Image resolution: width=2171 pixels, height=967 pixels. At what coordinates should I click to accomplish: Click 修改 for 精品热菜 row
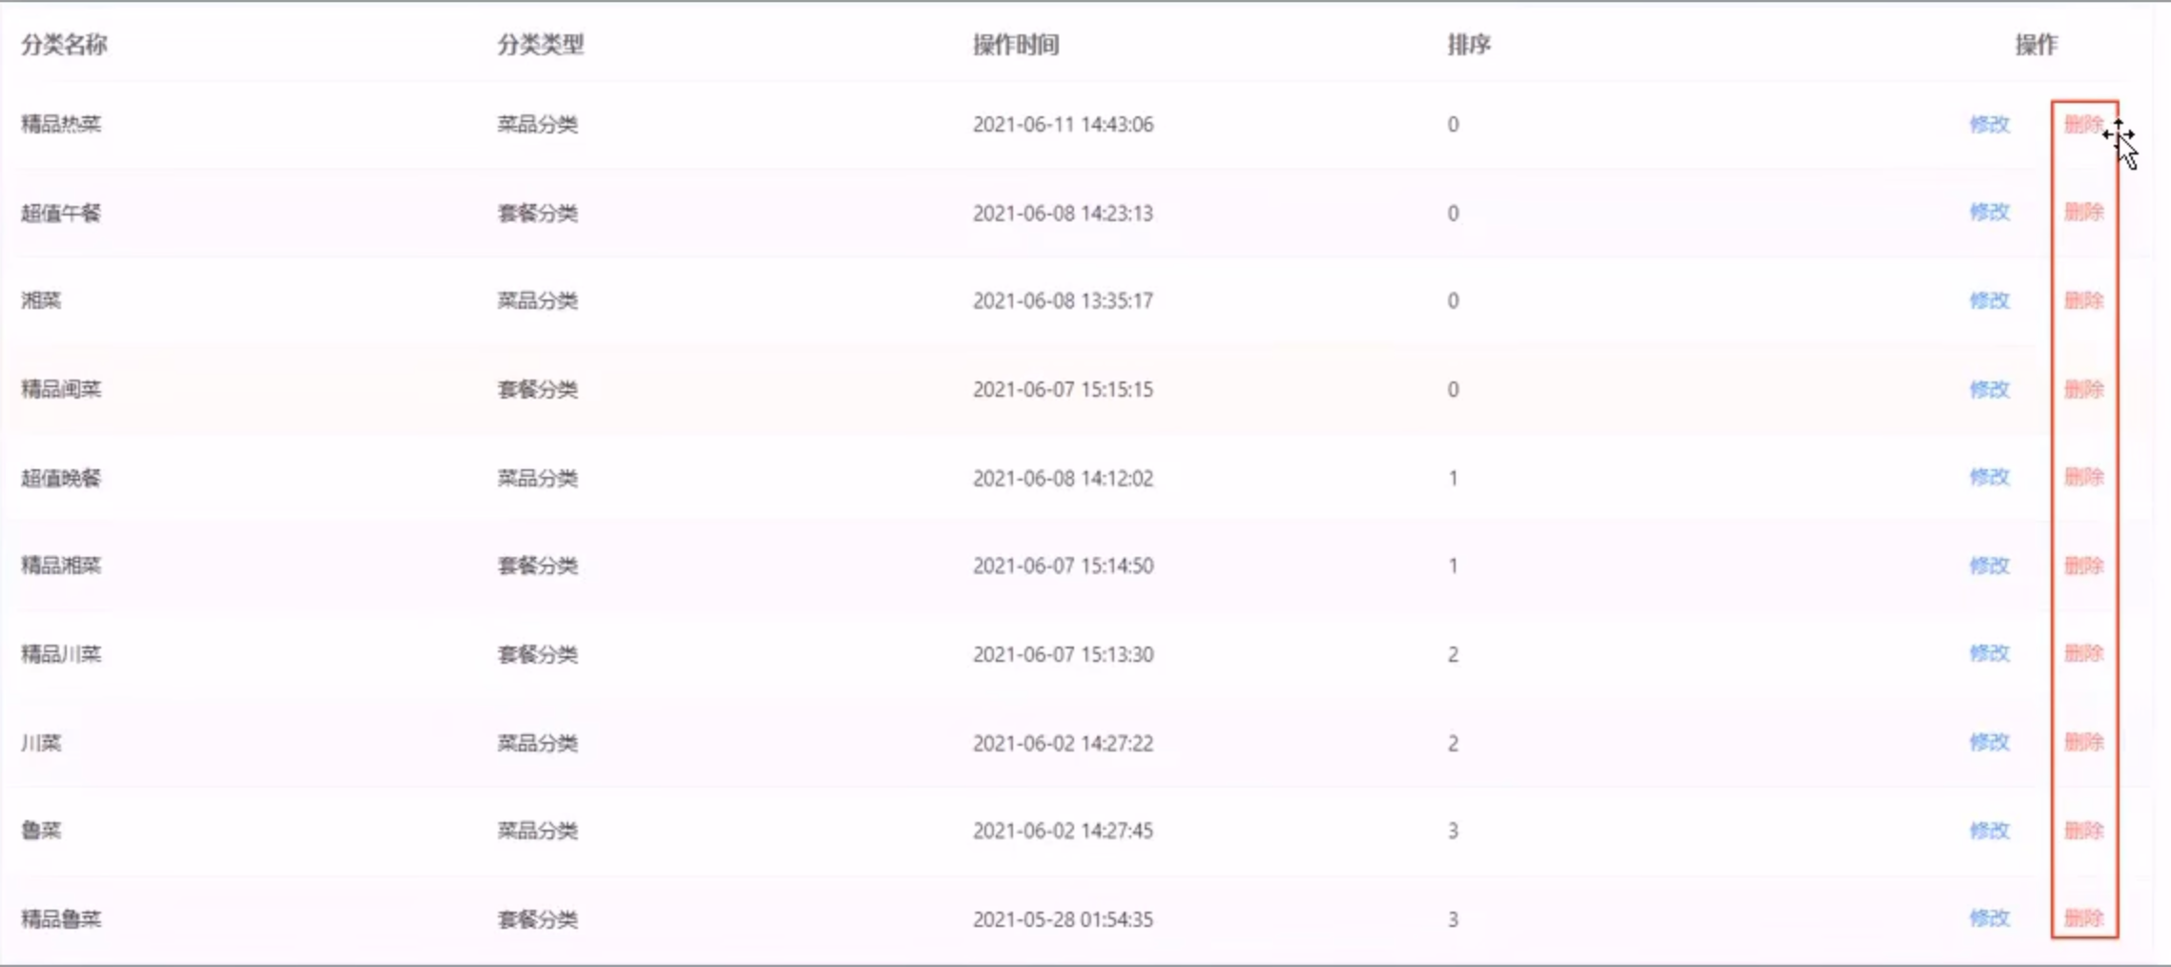pyautogui.click(x=1990, y=124)
